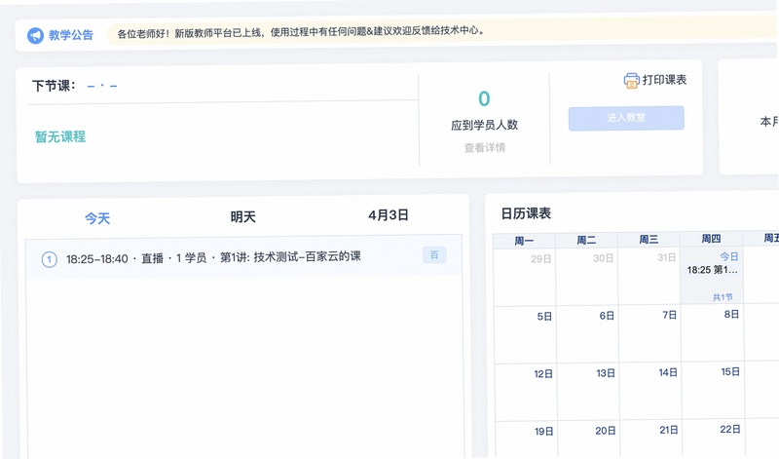Click the student count number 0
Image resolution: width=779 pixels, height=459 pixels.
(484, 98)
